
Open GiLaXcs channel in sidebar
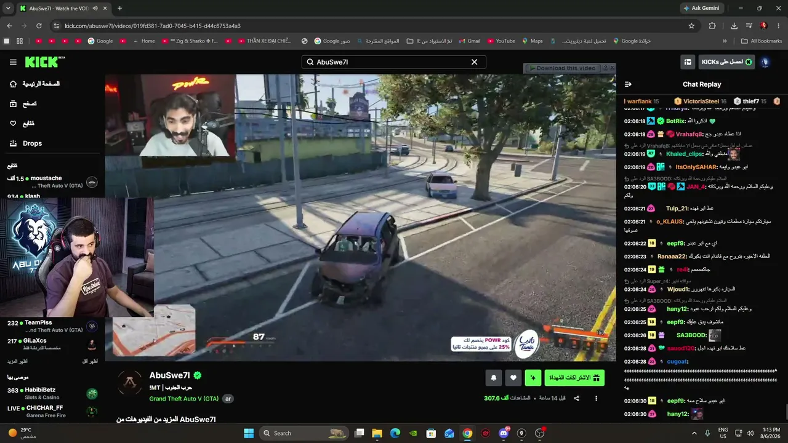click(x=52, y=344)
